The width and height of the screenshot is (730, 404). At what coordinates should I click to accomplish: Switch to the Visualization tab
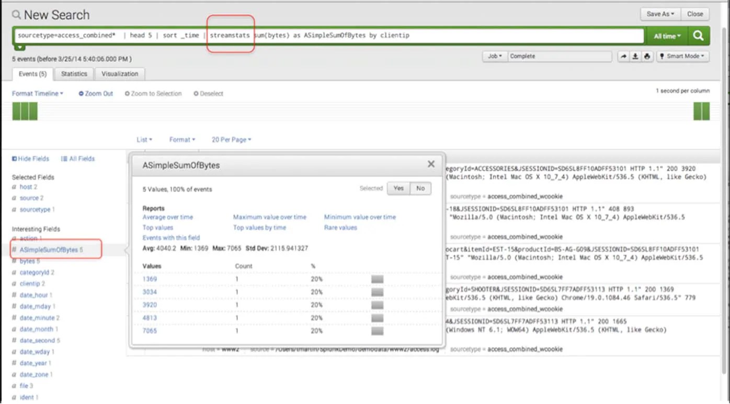click(x=119, y=74)
